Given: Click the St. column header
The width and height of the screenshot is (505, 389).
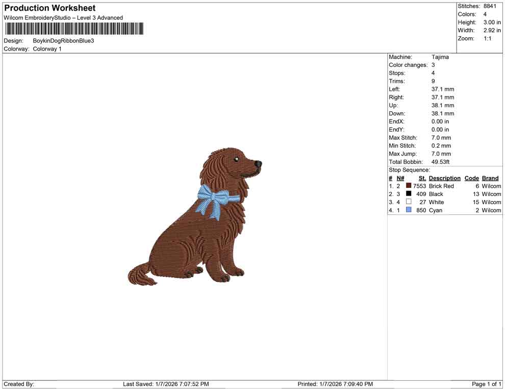Looking at the screenshot, I should point(421,178).
